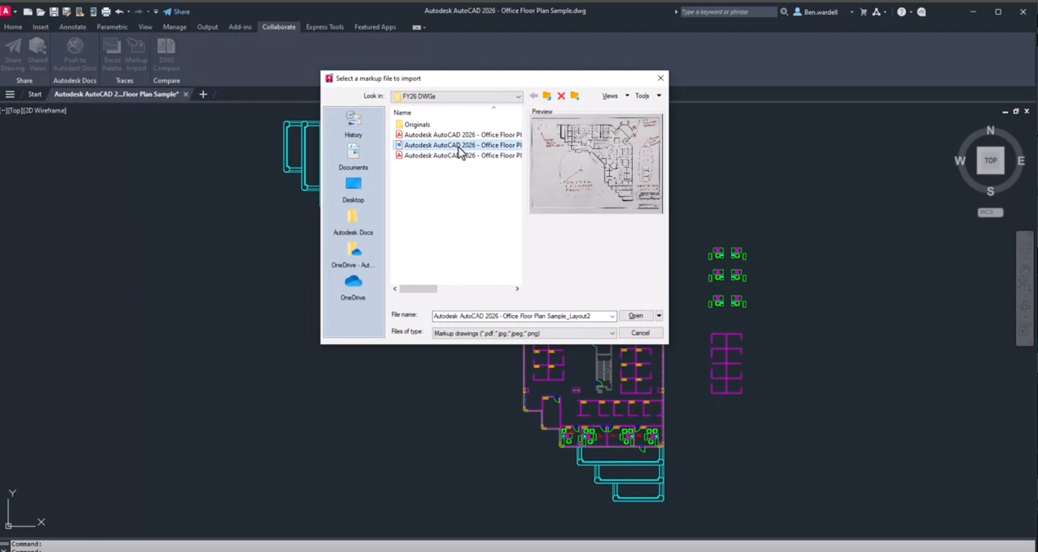Click the Open button in dialog
The height and width of the screenshot is (552, 1038).
pos(636,316)
